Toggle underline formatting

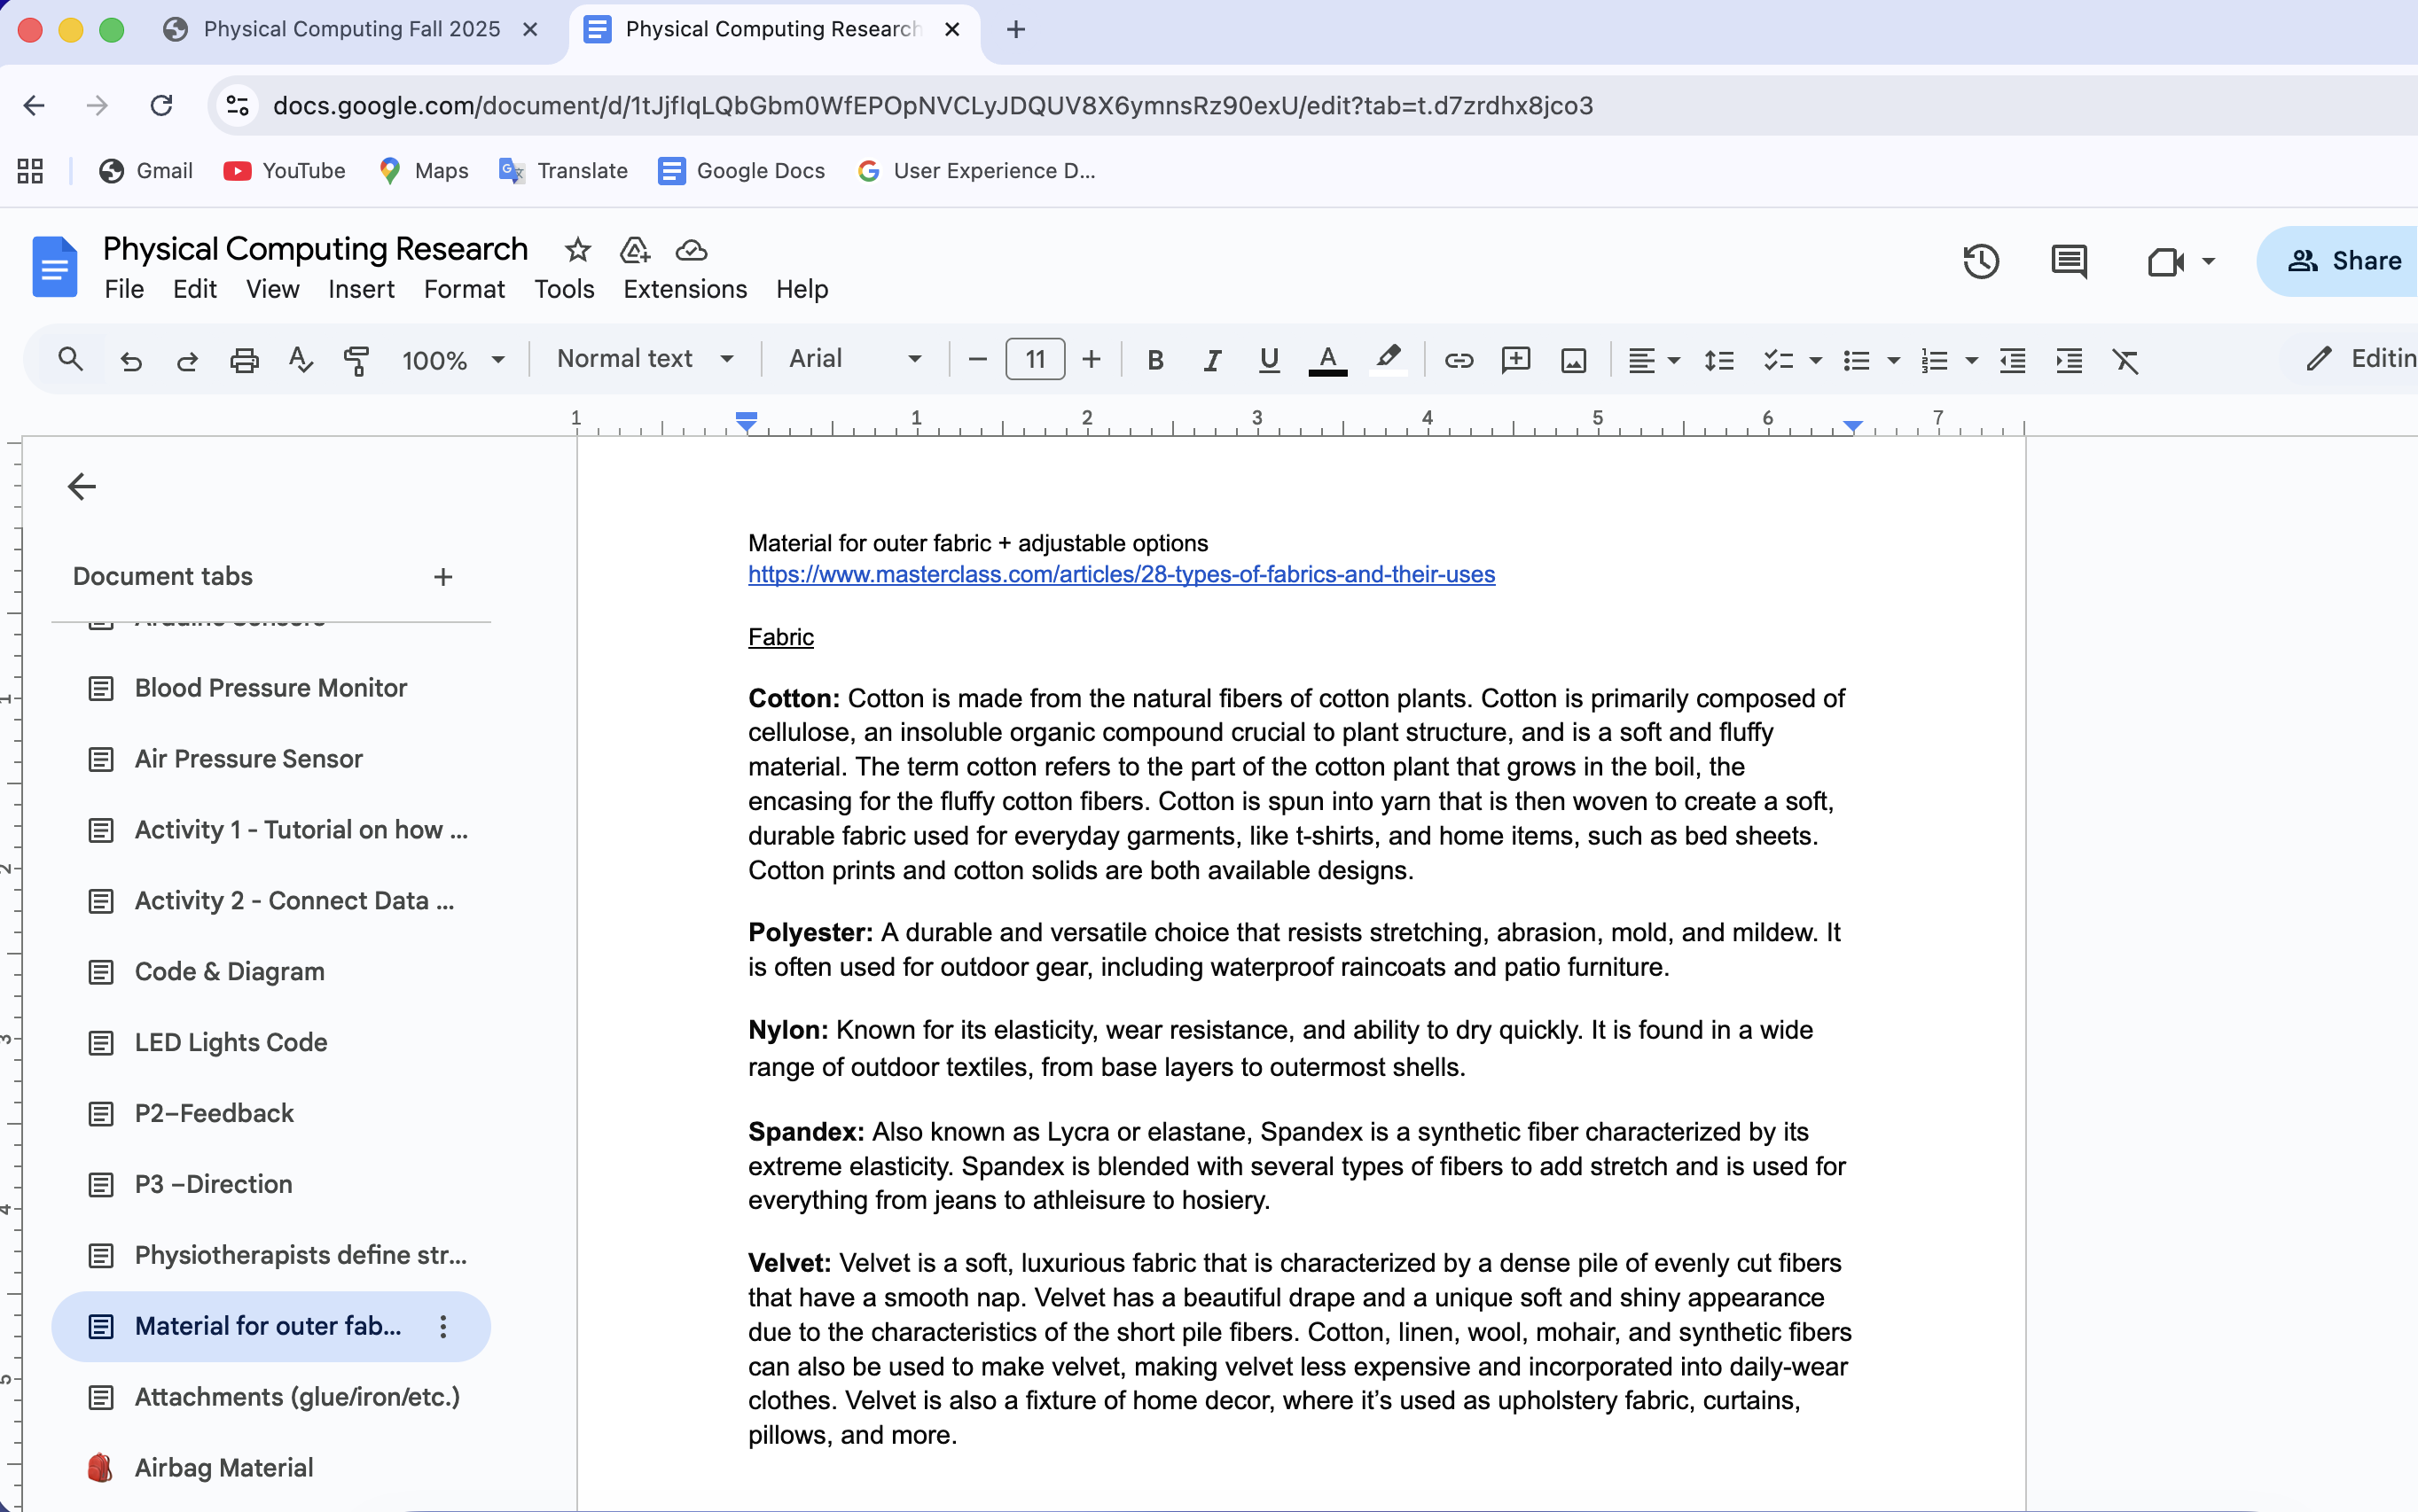1269,360
